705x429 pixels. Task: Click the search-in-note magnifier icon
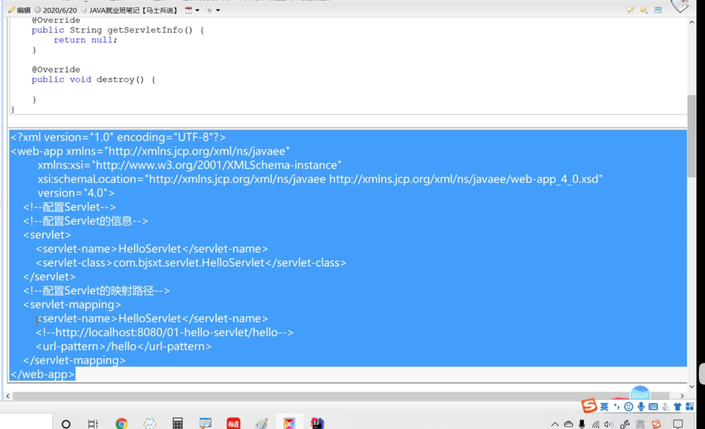point(644,10)
